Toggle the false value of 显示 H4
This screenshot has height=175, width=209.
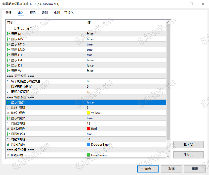(x=126, y=60)
